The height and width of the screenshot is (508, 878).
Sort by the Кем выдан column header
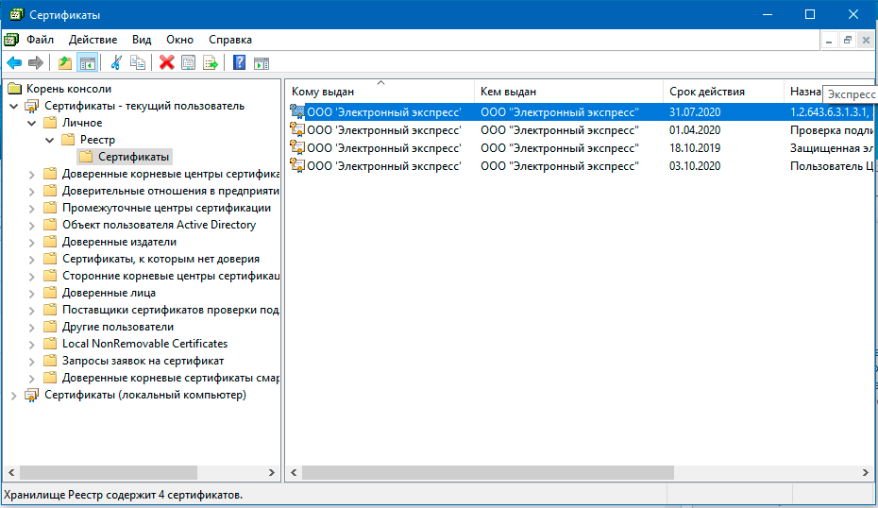coord(508,92)
